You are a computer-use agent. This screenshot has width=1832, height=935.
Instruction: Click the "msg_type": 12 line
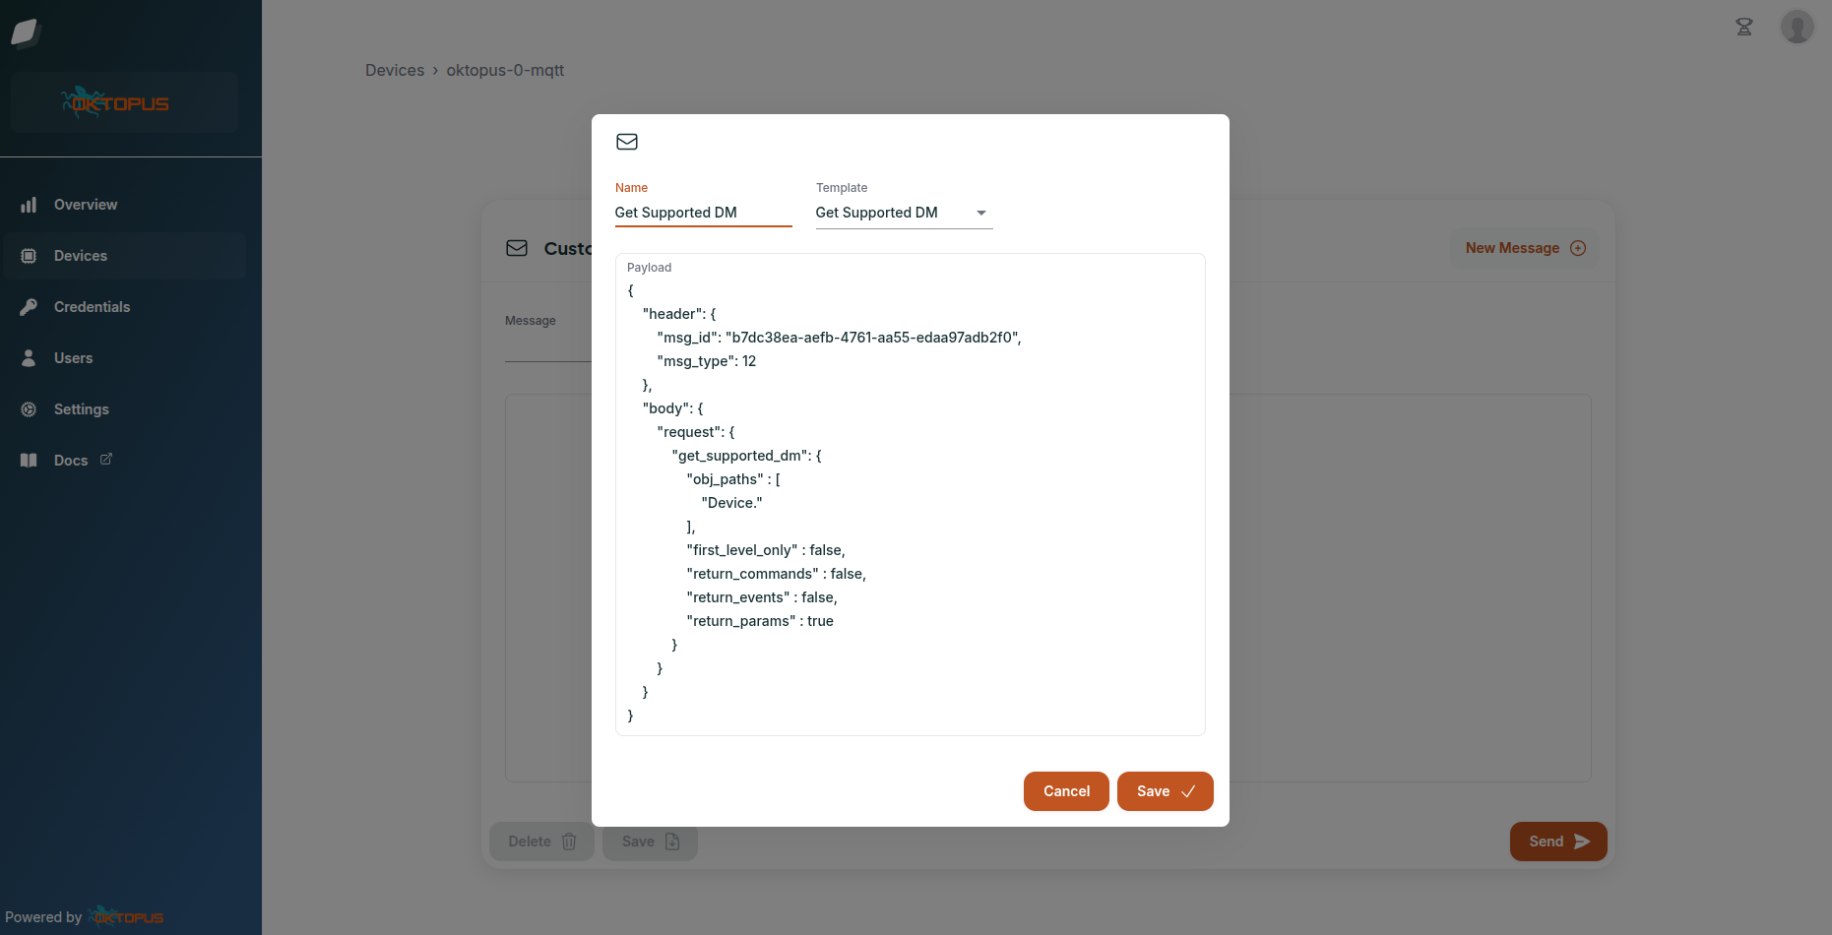click(707, 361)
